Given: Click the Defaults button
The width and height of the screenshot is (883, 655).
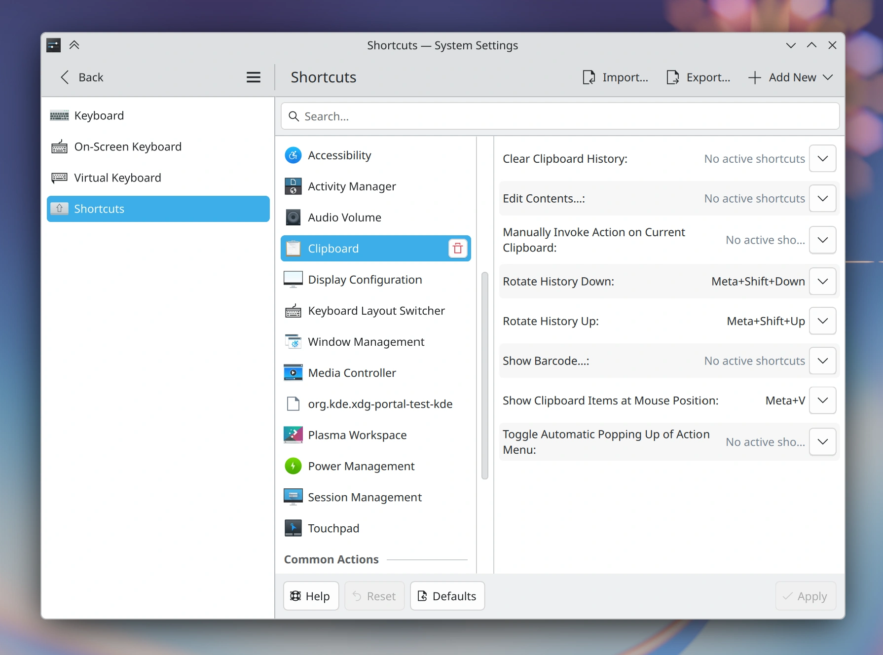Looking at the screenshot, I should pos(447,596).
